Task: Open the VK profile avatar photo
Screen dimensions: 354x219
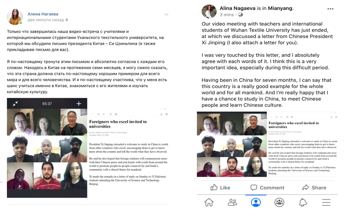Action: (x=15, y=17)
